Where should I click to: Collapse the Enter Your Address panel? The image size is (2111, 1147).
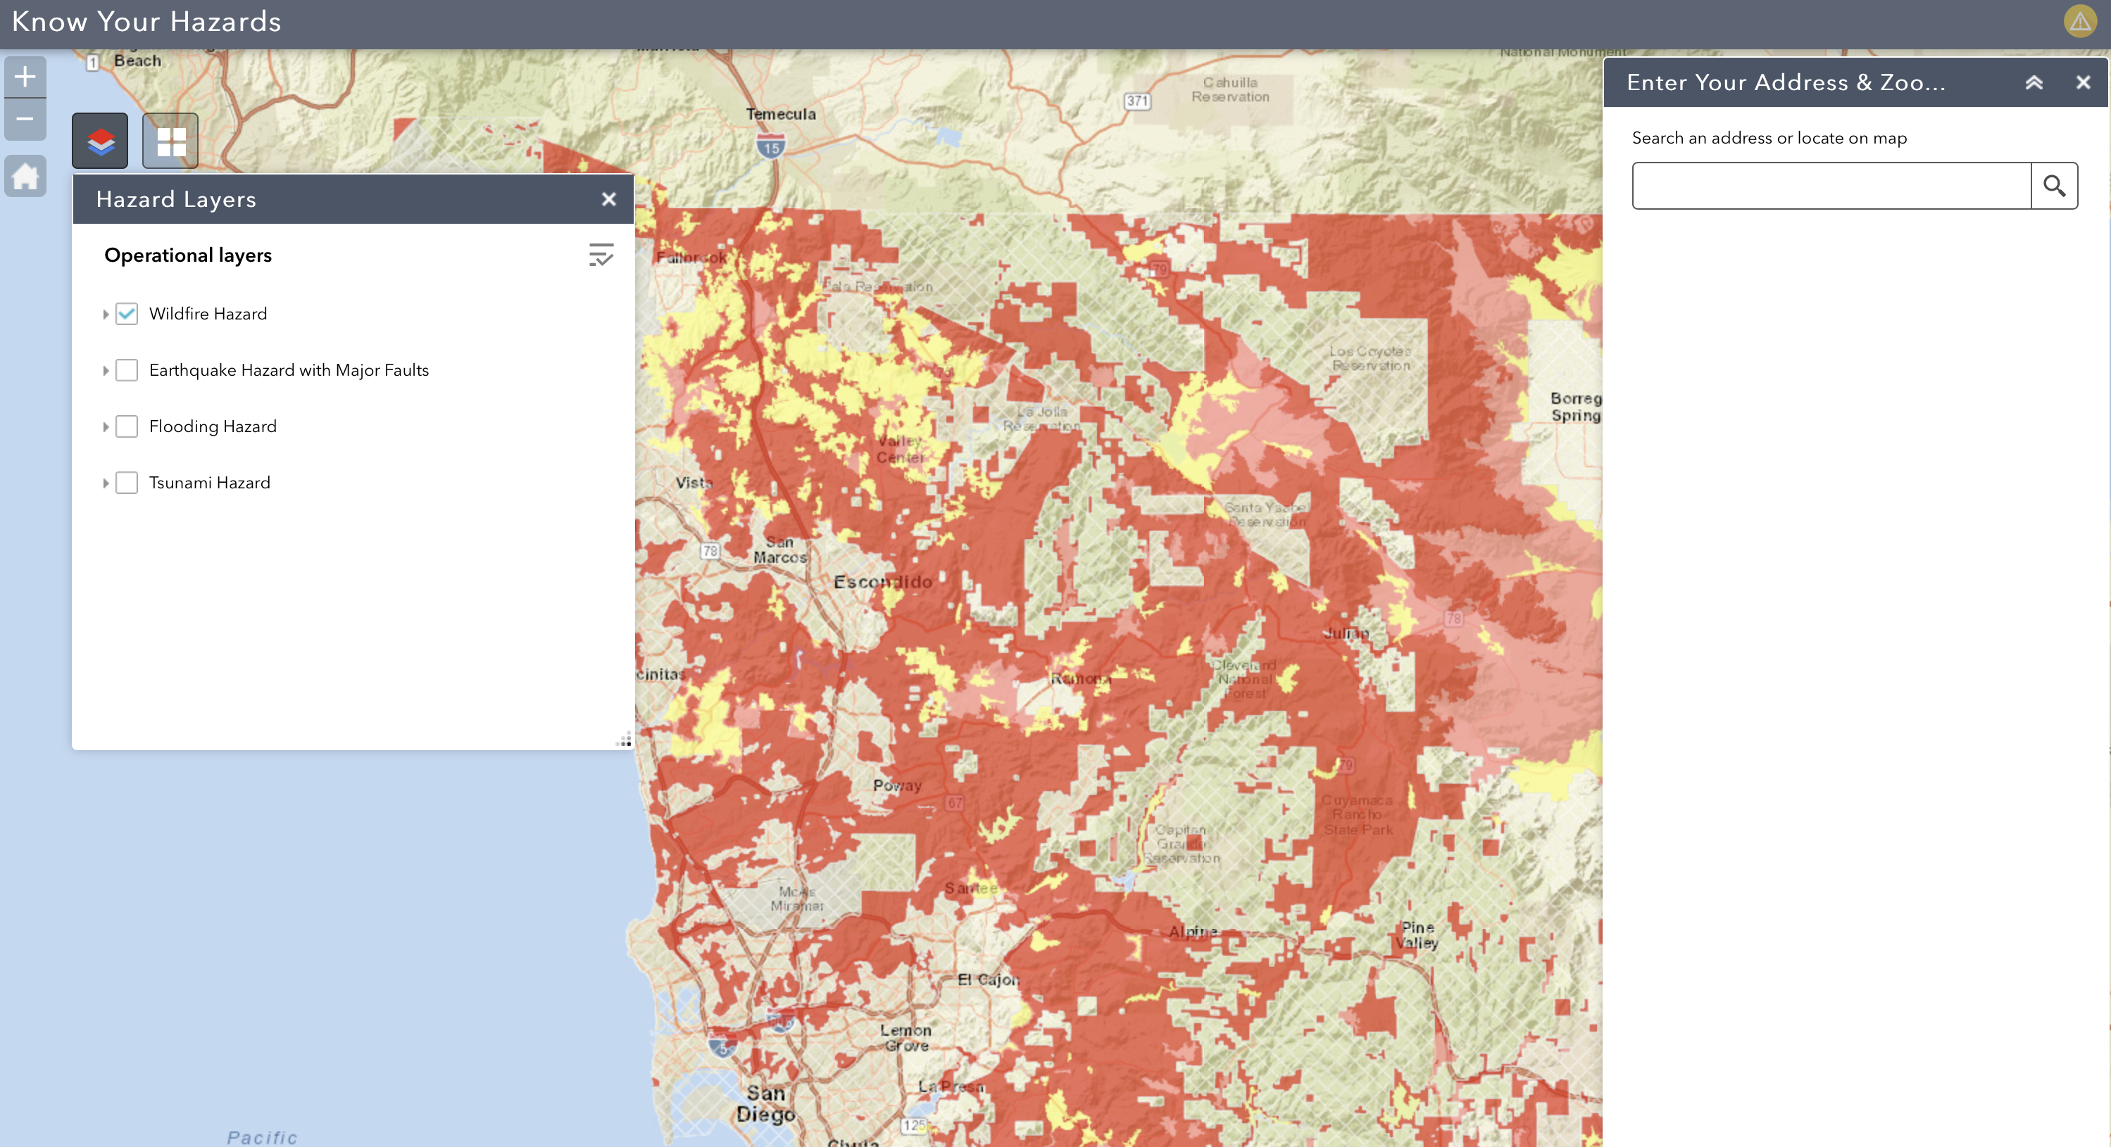click(2034, 83)
